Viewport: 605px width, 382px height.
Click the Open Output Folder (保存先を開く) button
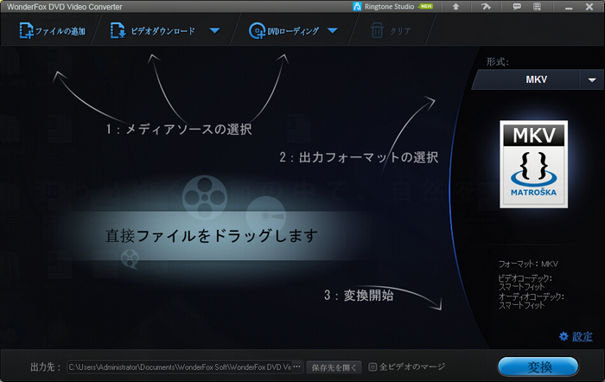[334, 367]
